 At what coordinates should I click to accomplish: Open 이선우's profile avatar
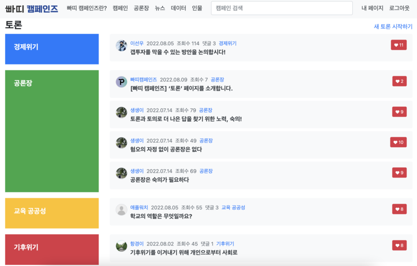[121, 46]
